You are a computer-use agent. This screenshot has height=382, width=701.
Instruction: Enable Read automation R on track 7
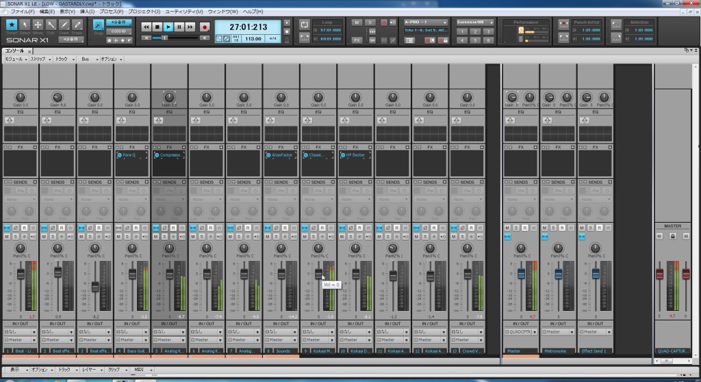click(x=248, y=228)
